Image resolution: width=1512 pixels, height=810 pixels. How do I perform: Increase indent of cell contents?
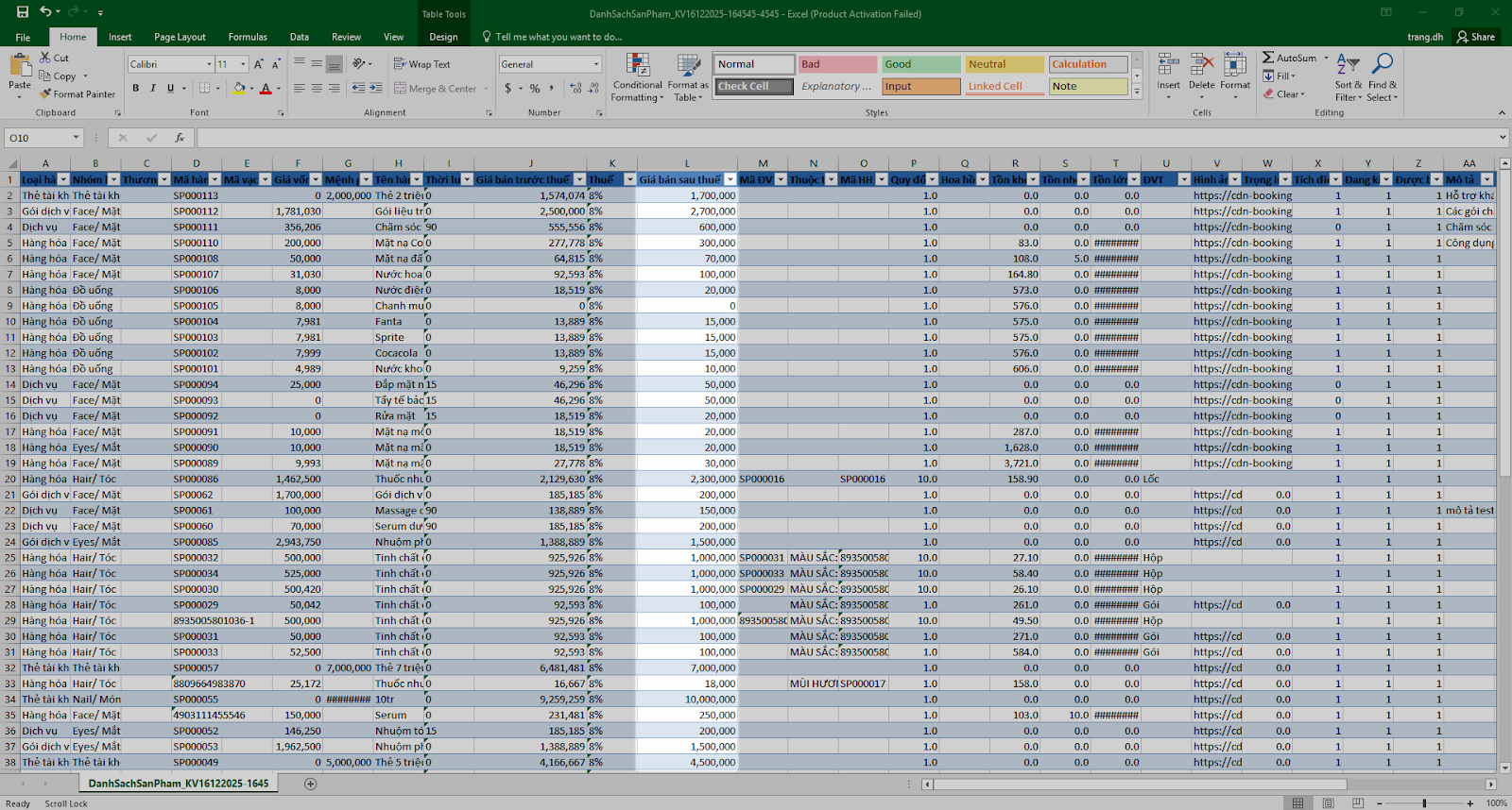coord(375,88)
